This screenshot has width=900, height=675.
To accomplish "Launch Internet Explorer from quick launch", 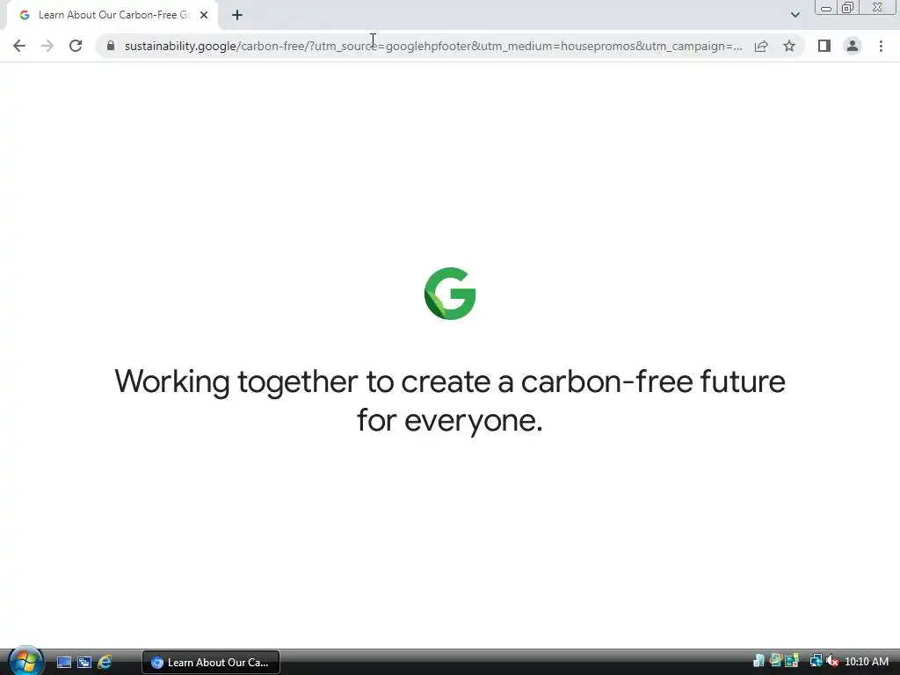I will pos(105,663).
